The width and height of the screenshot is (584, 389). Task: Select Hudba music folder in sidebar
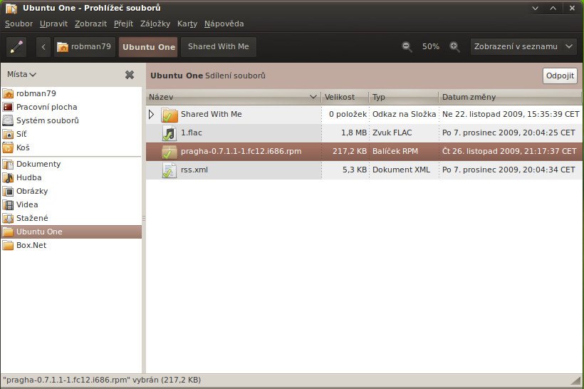(x=28, y=177)
